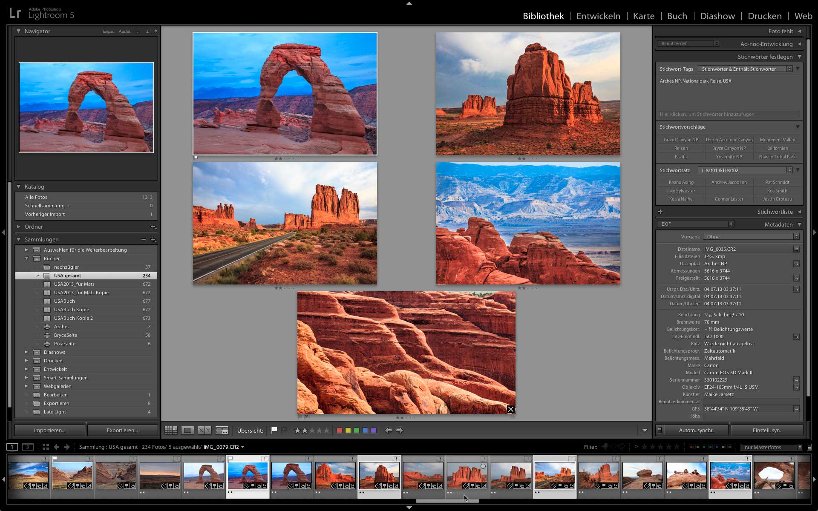The image size is (818, 511).
Task: Click the next photo arrow in toolbar
Action: point(400,431)
